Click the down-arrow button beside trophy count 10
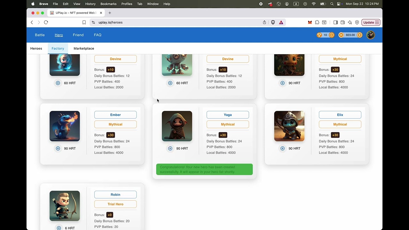The image size is (409, 230). [332, 35]
